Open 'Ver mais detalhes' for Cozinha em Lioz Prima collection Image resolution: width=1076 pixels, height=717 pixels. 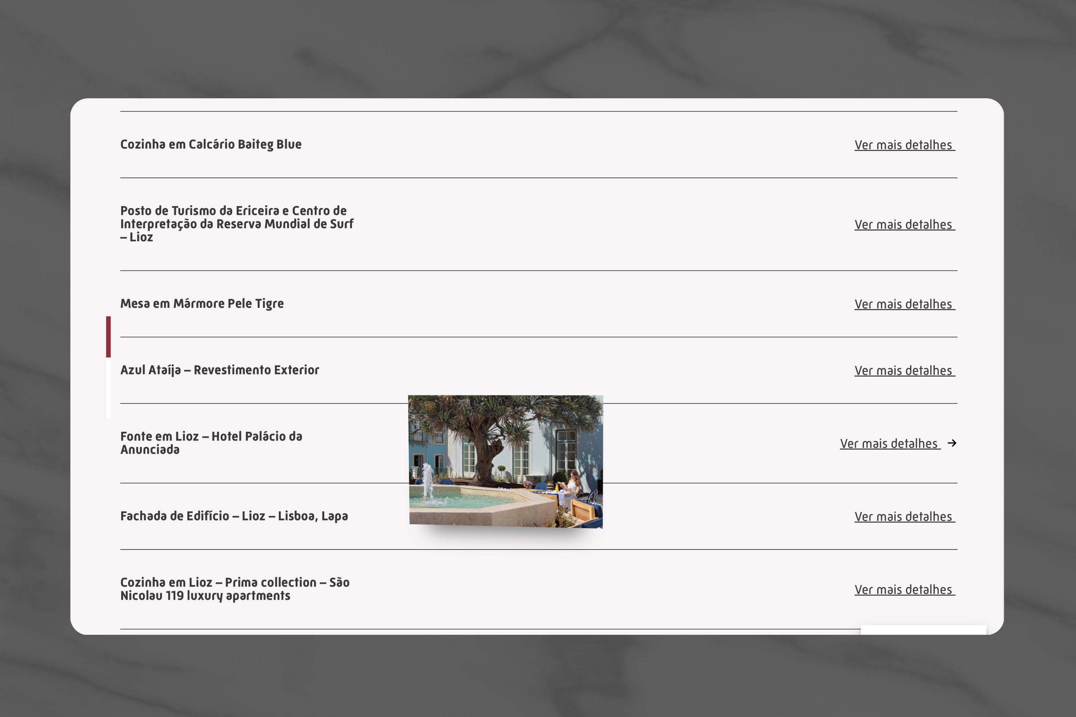pyautogui.click(x=905, y=590)
